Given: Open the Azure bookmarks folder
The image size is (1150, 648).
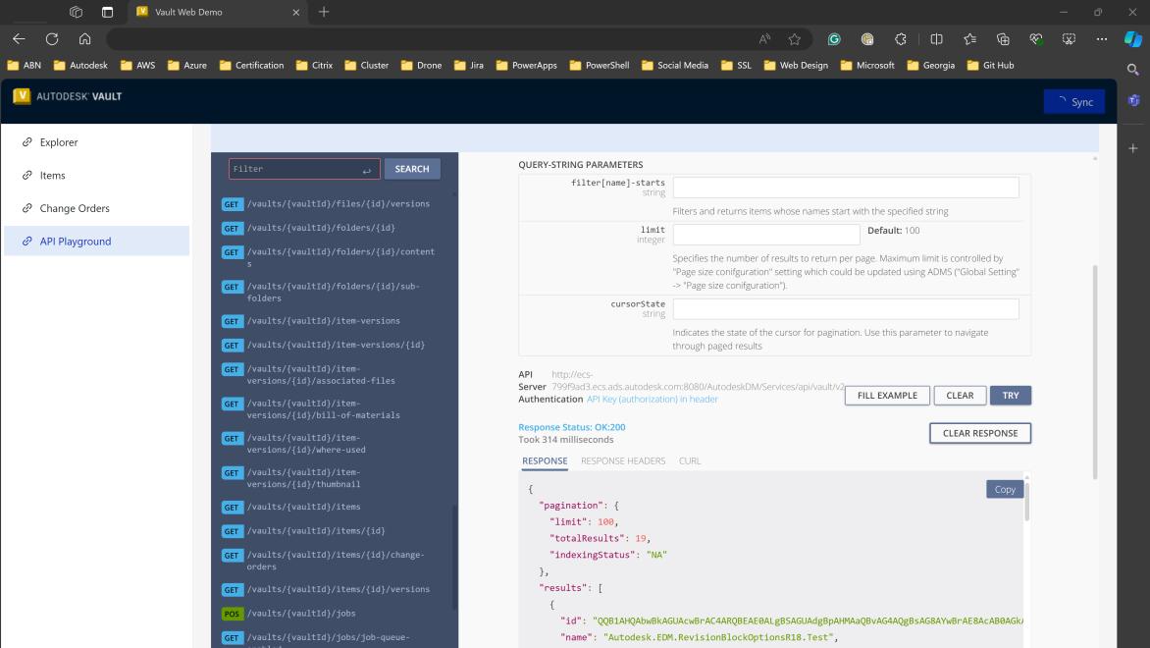Looking at the screenshot, I should point(187,66).
